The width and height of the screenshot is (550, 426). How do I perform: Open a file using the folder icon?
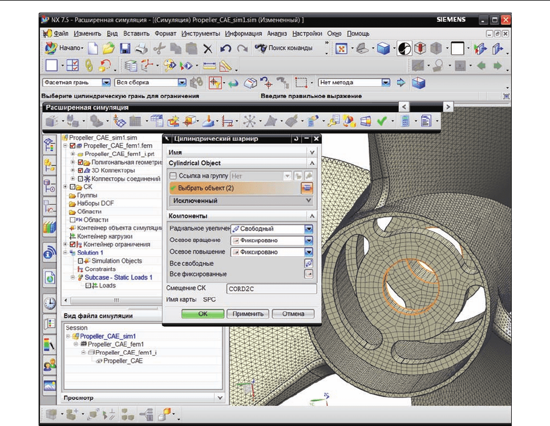(109, 48)
